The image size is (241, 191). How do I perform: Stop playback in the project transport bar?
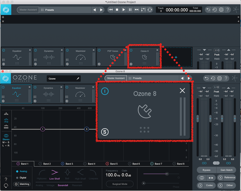pos(117,10)
